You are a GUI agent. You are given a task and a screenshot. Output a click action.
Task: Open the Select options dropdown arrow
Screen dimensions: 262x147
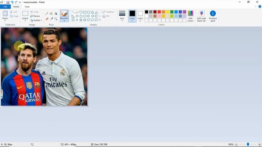(x=25, y=21)
